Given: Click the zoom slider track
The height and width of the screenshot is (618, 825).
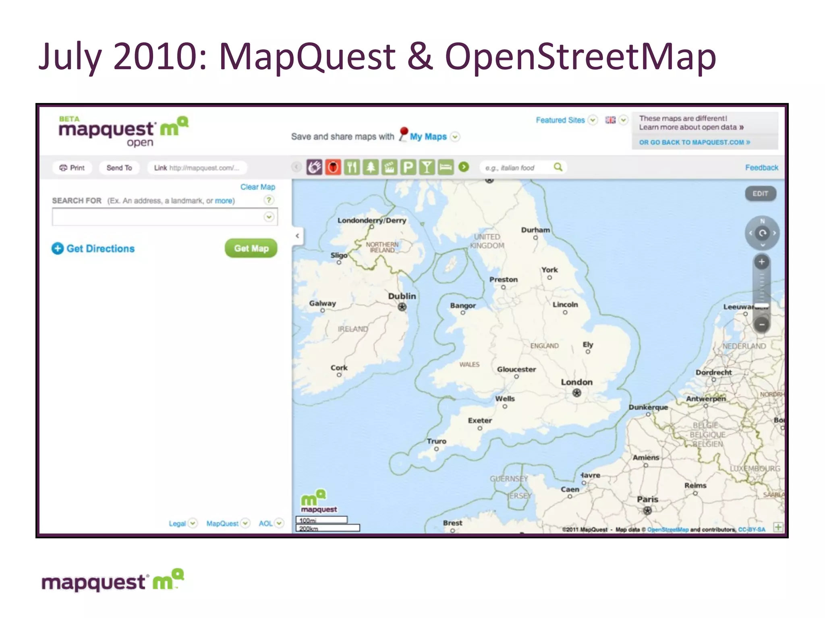Looking at the screenshot, I should point(761,286).
